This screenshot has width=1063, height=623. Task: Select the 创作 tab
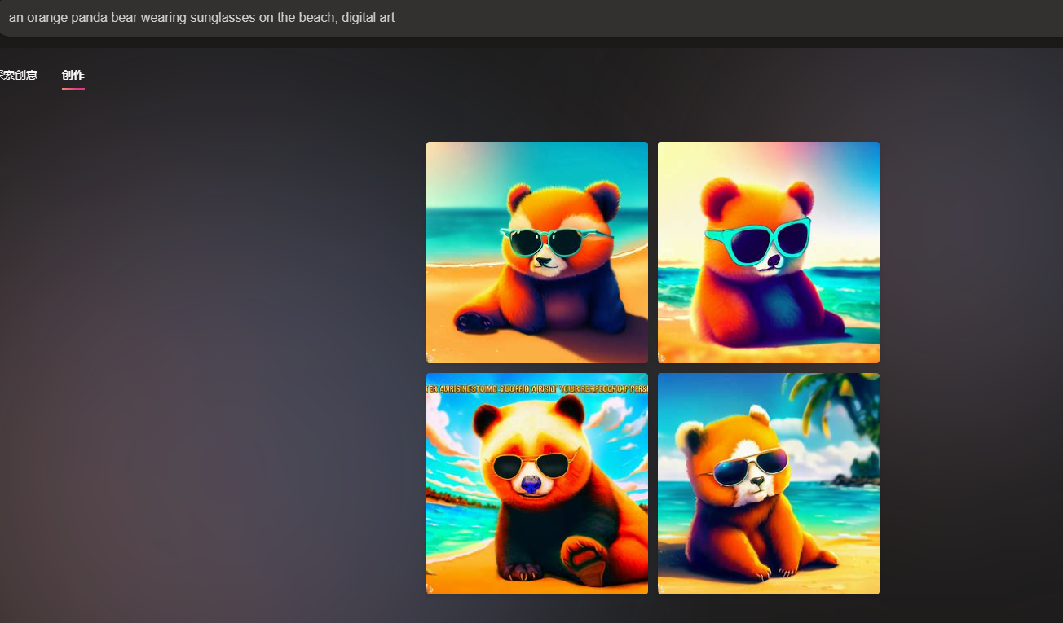[73, 75]
